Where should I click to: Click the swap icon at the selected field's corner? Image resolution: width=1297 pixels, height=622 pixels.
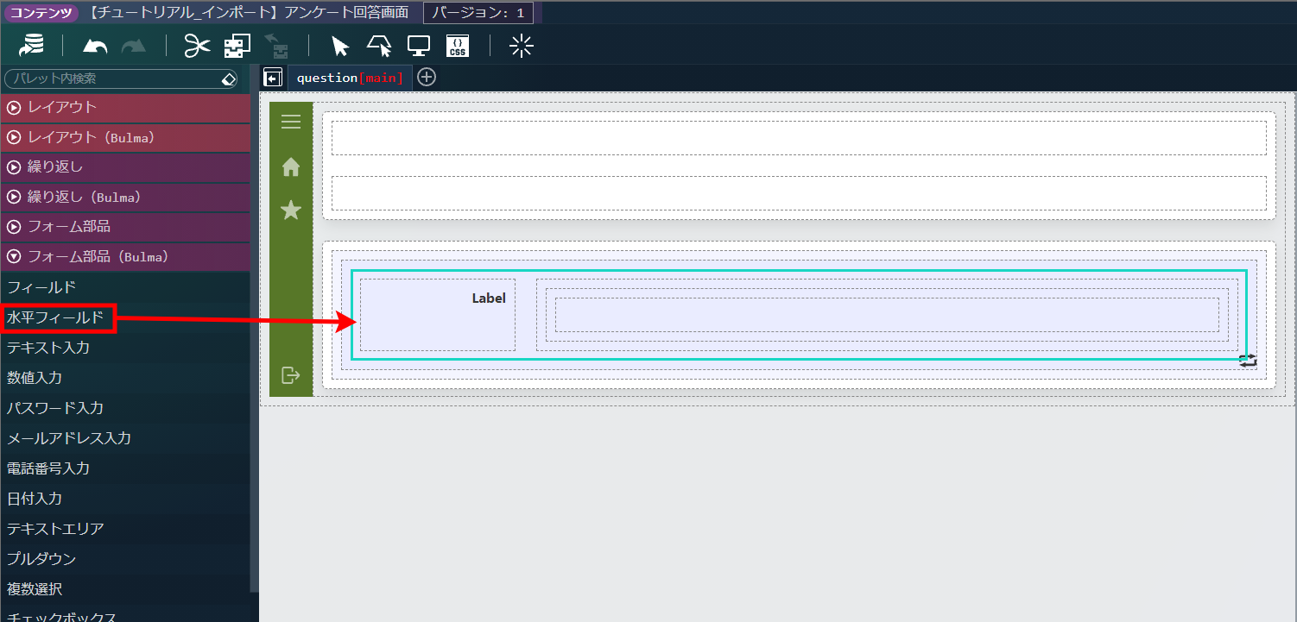1248,361
